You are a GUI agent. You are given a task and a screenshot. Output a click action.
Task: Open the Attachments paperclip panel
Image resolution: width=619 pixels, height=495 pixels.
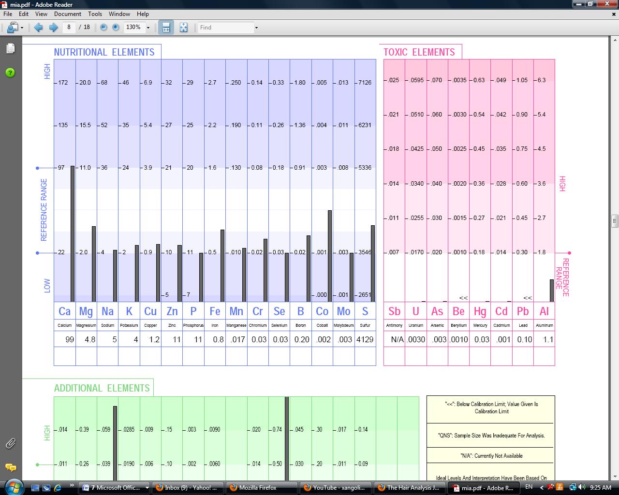coord(10,443)
